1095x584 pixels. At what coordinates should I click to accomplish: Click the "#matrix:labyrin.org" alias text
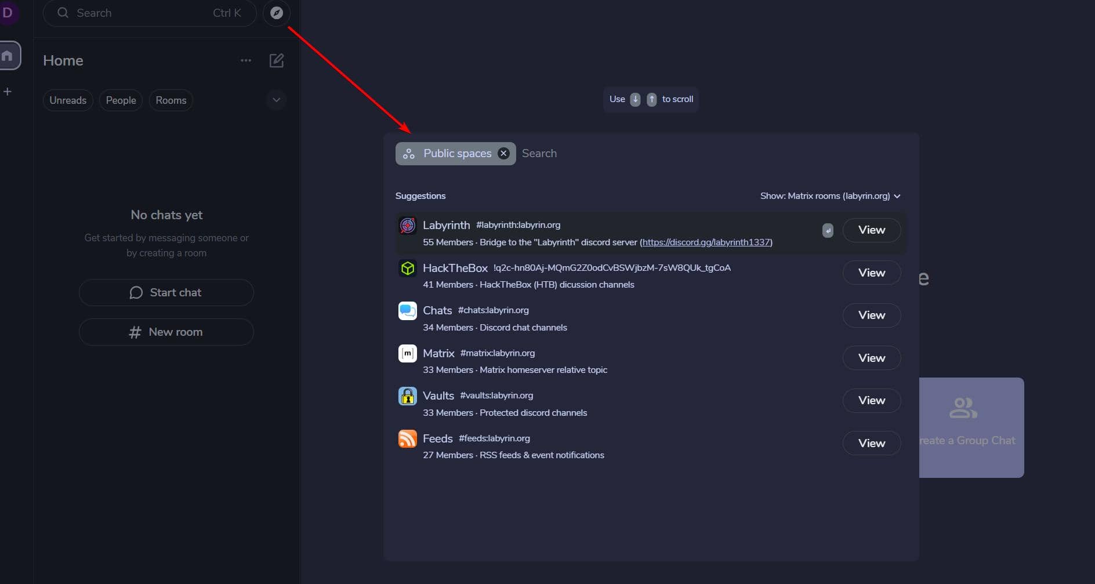tap(498, 353)
